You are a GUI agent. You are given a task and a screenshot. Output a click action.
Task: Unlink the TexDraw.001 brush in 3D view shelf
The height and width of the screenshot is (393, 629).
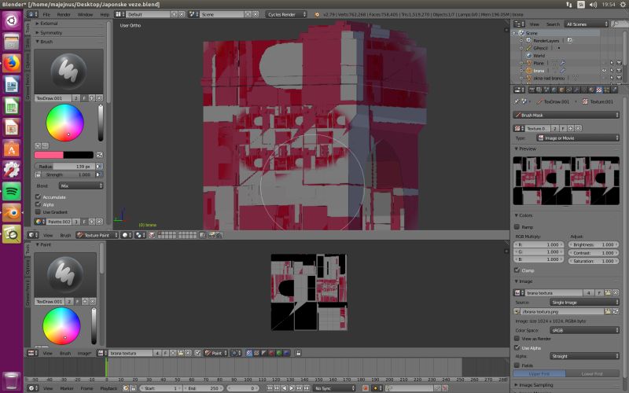click(99, 98)
